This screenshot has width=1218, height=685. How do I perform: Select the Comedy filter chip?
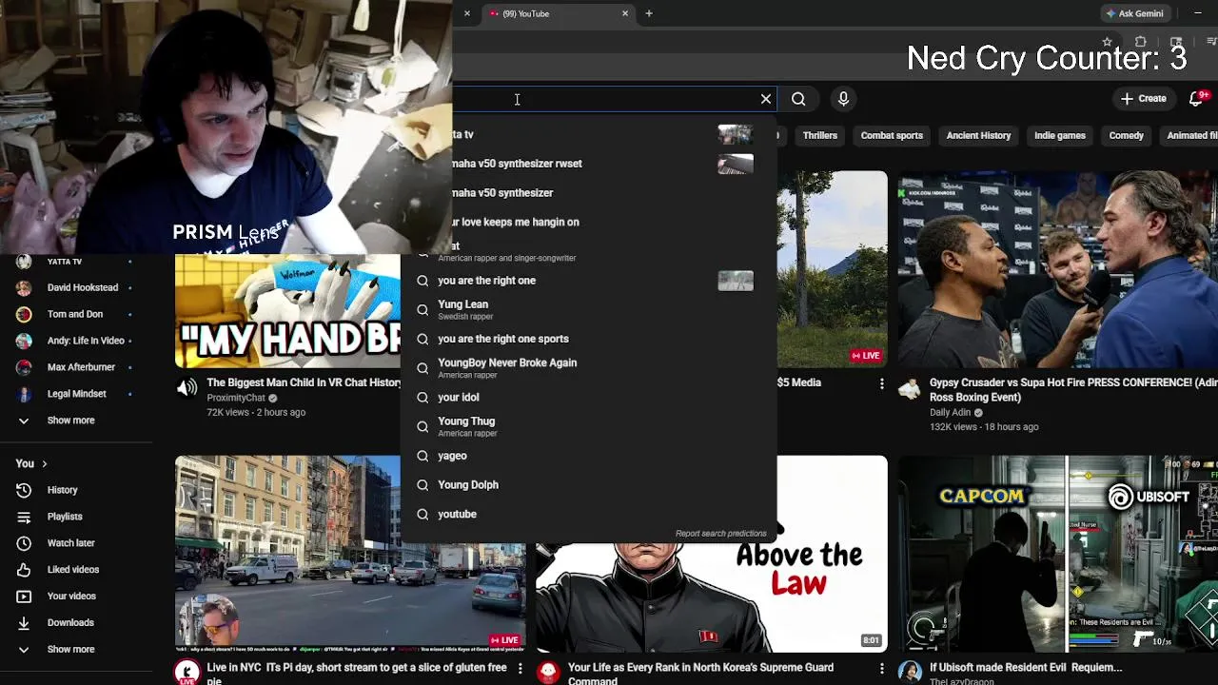1126,135
